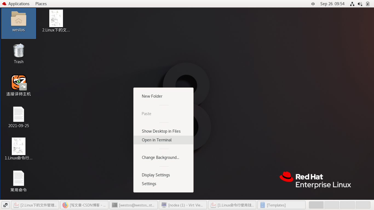Click the battery power icon in top bar
The height and width of the screenshot is (210, 374).
[368, 4]
